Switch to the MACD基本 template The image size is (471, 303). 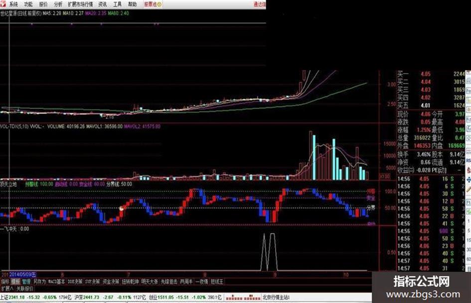tap(56, 282)
